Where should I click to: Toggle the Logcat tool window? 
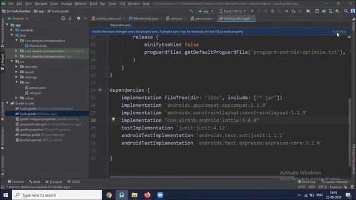(54, 182)
